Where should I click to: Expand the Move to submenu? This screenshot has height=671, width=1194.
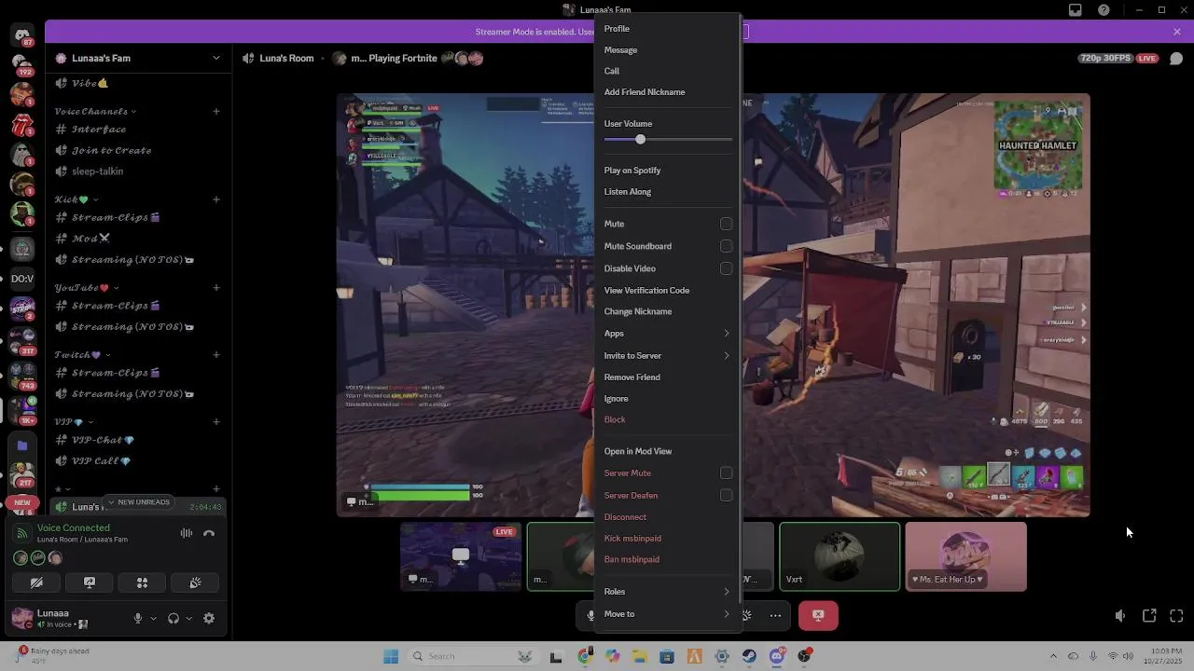tap(667, 614)
